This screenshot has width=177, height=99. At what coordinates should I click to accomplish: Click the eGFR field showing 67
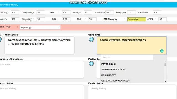click(163, 19)
